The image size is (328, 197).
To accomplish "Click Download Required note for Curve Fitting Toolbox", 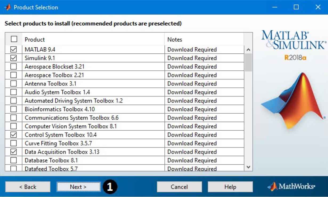I will point(192,143).
